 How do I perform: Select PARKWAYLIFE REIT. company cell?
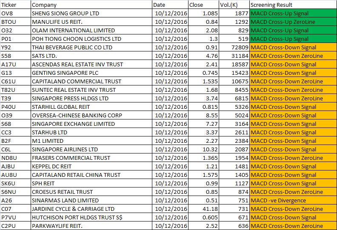coord(91,226)
